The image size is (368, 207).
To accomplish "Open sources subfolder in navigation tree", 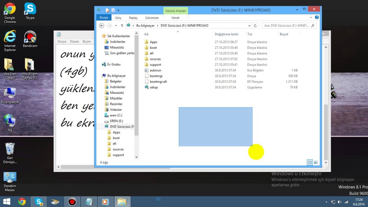I will [x=118, y=149].
